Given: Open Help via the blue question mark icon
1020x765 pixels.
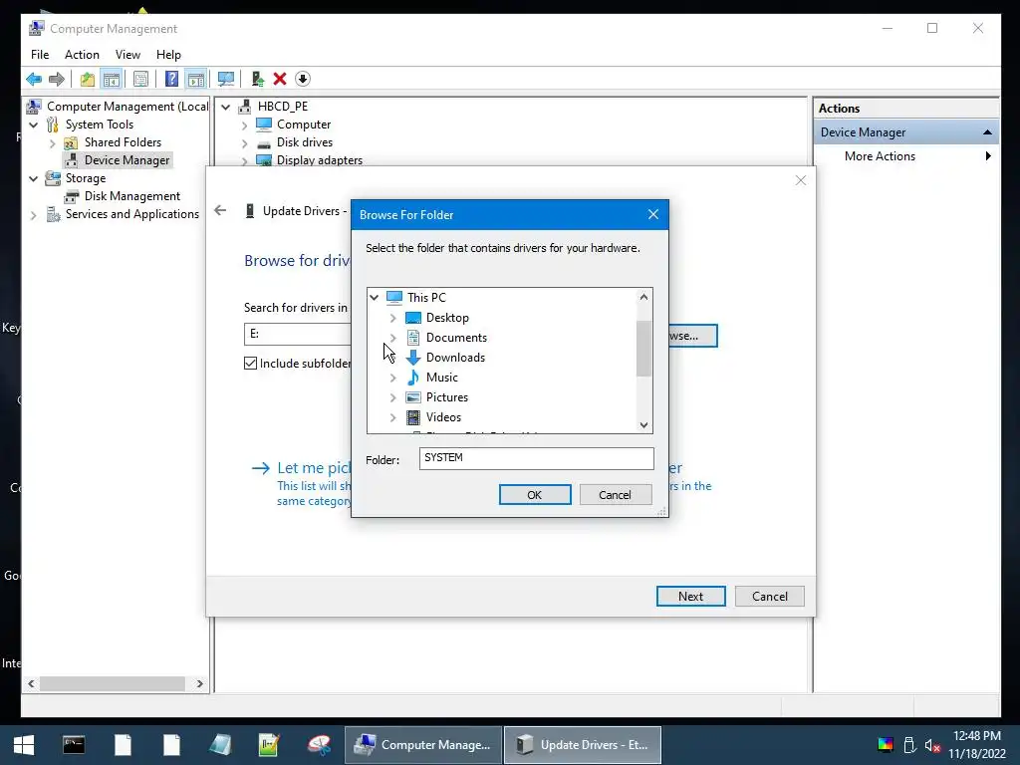Looking at the screenshot, I should pyautogui.click(x=171, y=80).
